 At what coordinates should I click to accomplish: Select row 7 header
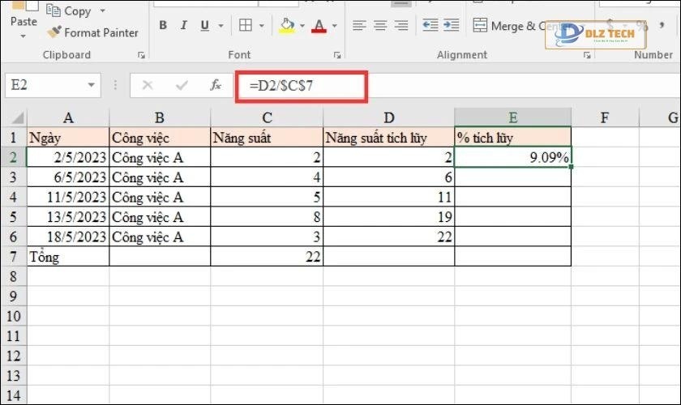click(x=14, y=257)
